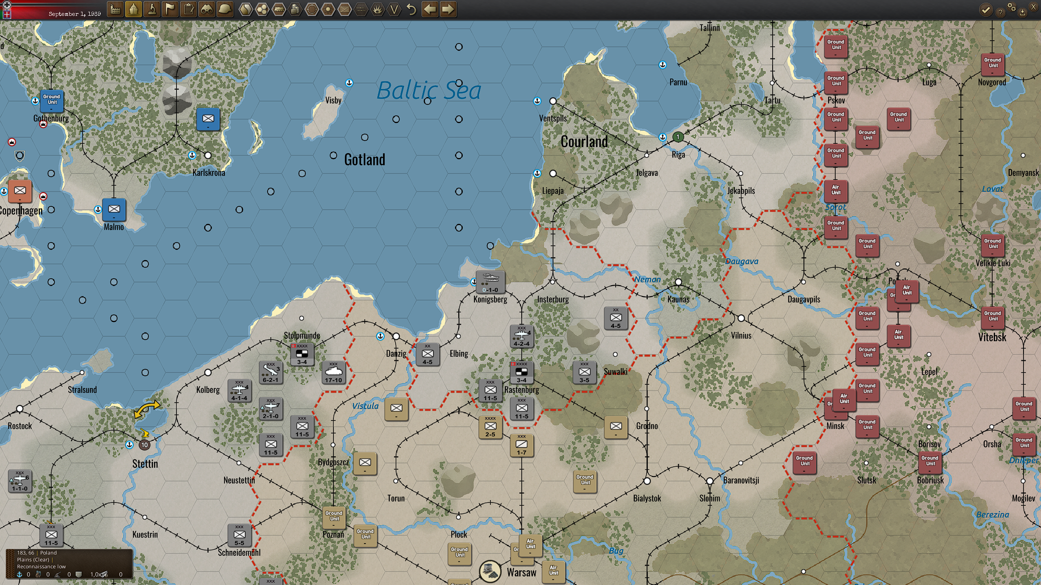The image size is (1041, 585).
Task: Select the tan Ground Unit at Poznan
Action: click(334, 517)
